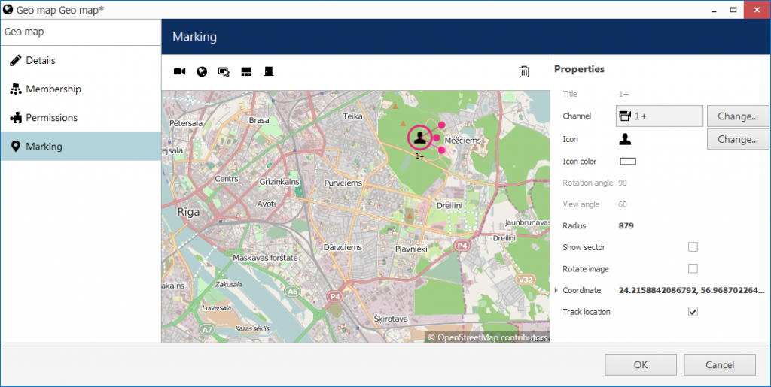Image resolution: width=771 pixels, height=387 pixels.
Task: Add a camera channel marker from toolbar
Action: [179, 71]
